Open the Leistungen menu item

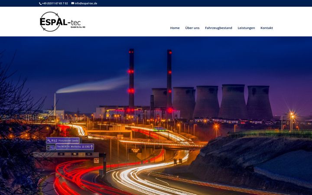click(x=246, y=28)
